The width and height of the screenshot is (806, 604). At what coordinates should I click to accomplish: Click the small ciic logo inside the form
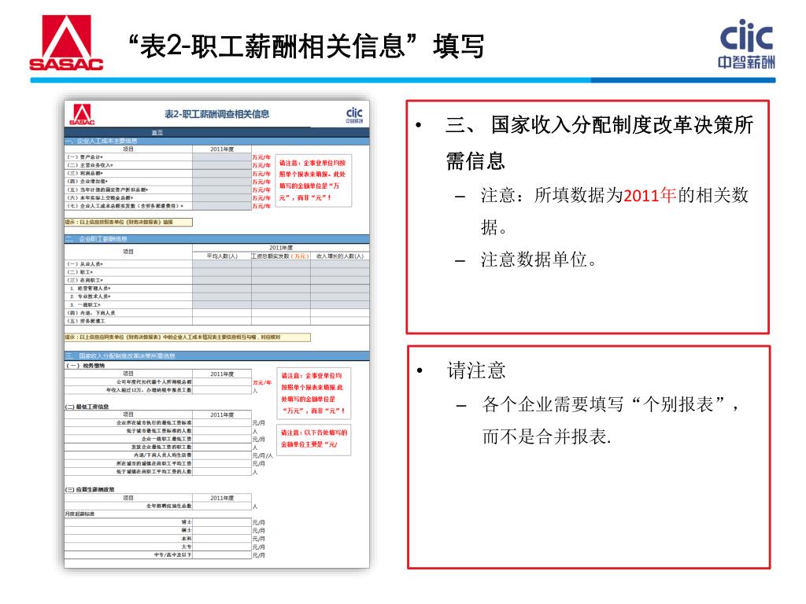(x=354, y=115)
